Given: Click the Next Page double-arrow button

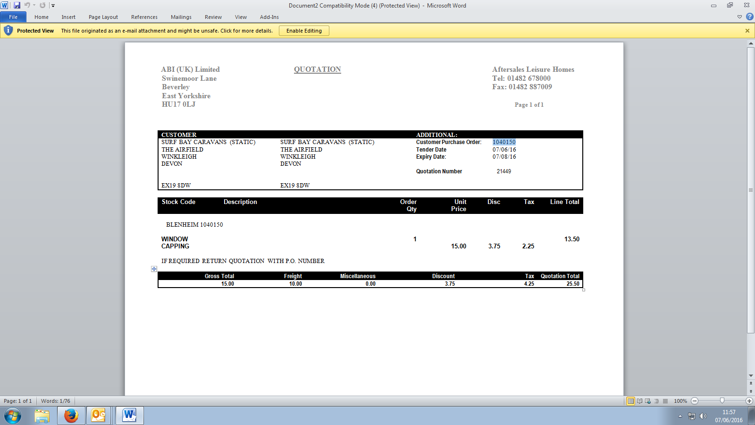Looking at the screenshot, I should point(751,391).
